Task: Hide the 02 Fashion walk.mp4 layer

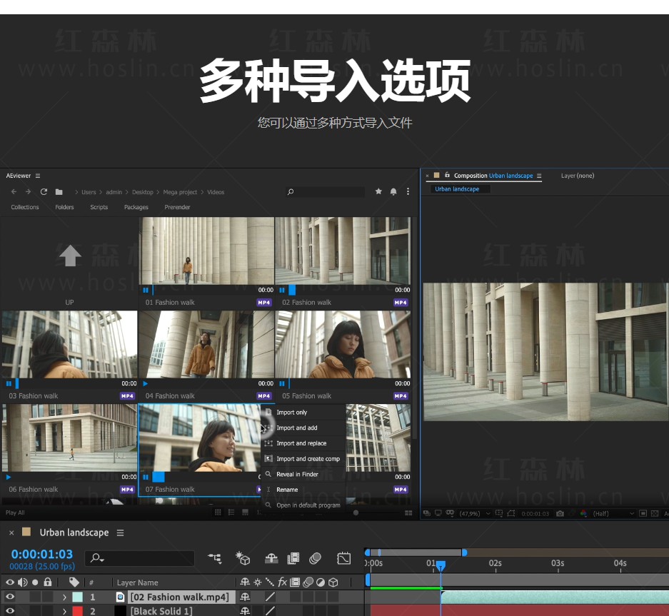Action: 10,597
